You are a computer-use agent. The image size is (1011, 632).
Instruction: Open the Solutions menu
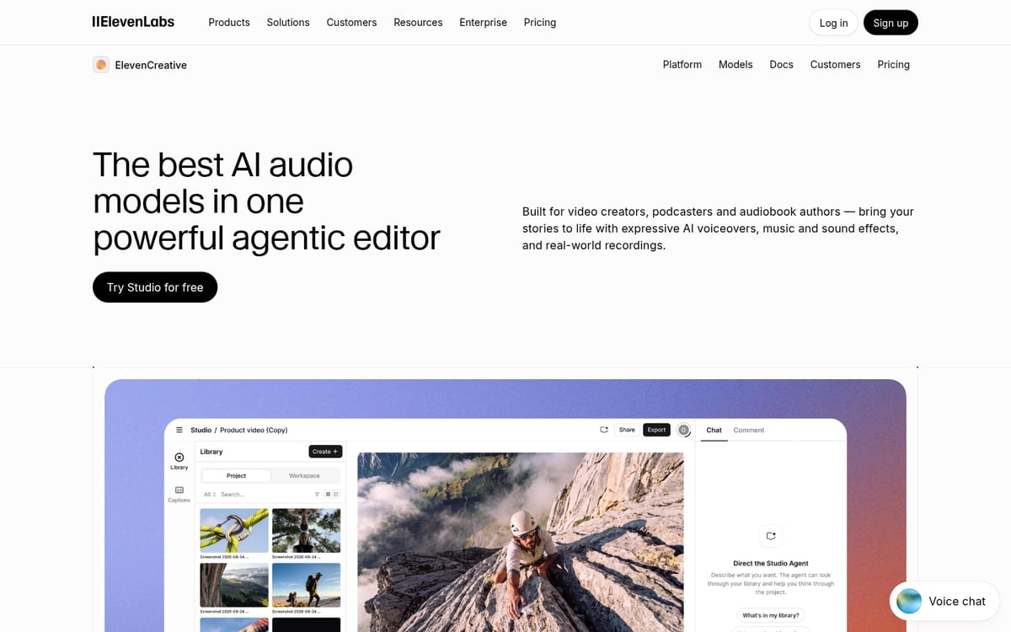(x=288, y=23)
